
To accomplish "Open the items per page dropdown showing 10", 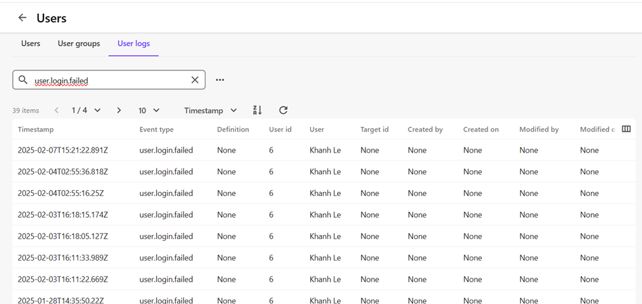I will point(149,111).
